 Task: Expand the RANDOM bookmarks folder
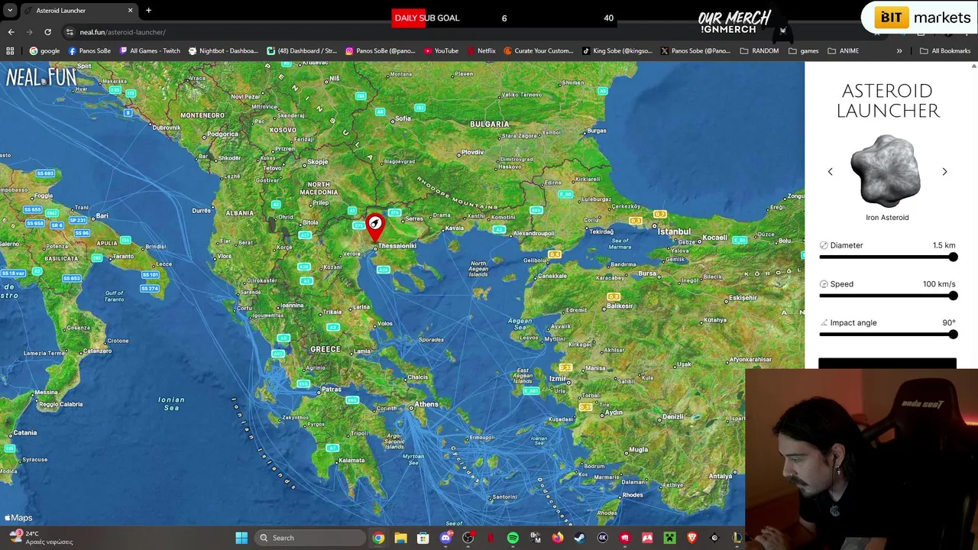point(759,51)
